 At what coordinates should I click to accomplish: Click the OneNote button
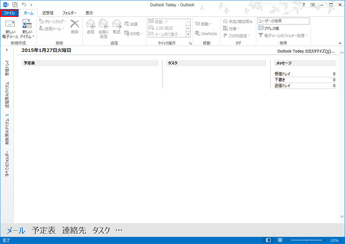pos(206,33)
